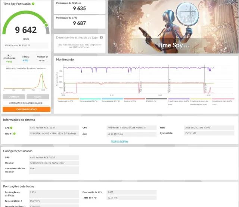Toggle the yellow GPU memory clock frequency legend

point(201,102)
